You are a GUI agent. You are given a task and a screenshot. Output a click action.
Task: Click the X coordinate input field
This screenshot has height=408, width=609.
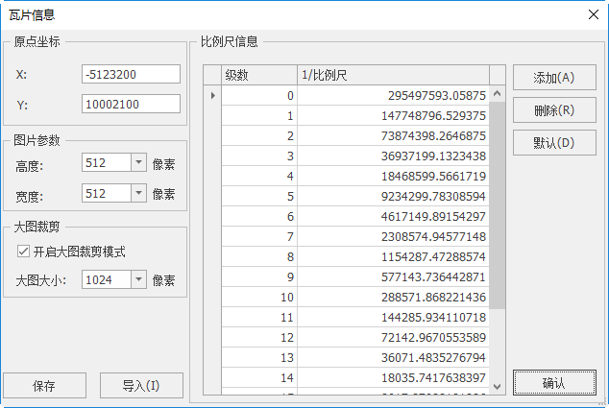(x=132, y=74)
